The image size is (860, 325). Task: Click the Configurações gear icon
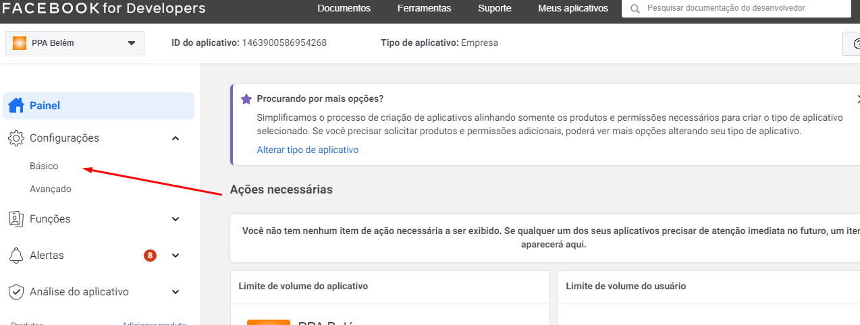[x=16, y=138]
